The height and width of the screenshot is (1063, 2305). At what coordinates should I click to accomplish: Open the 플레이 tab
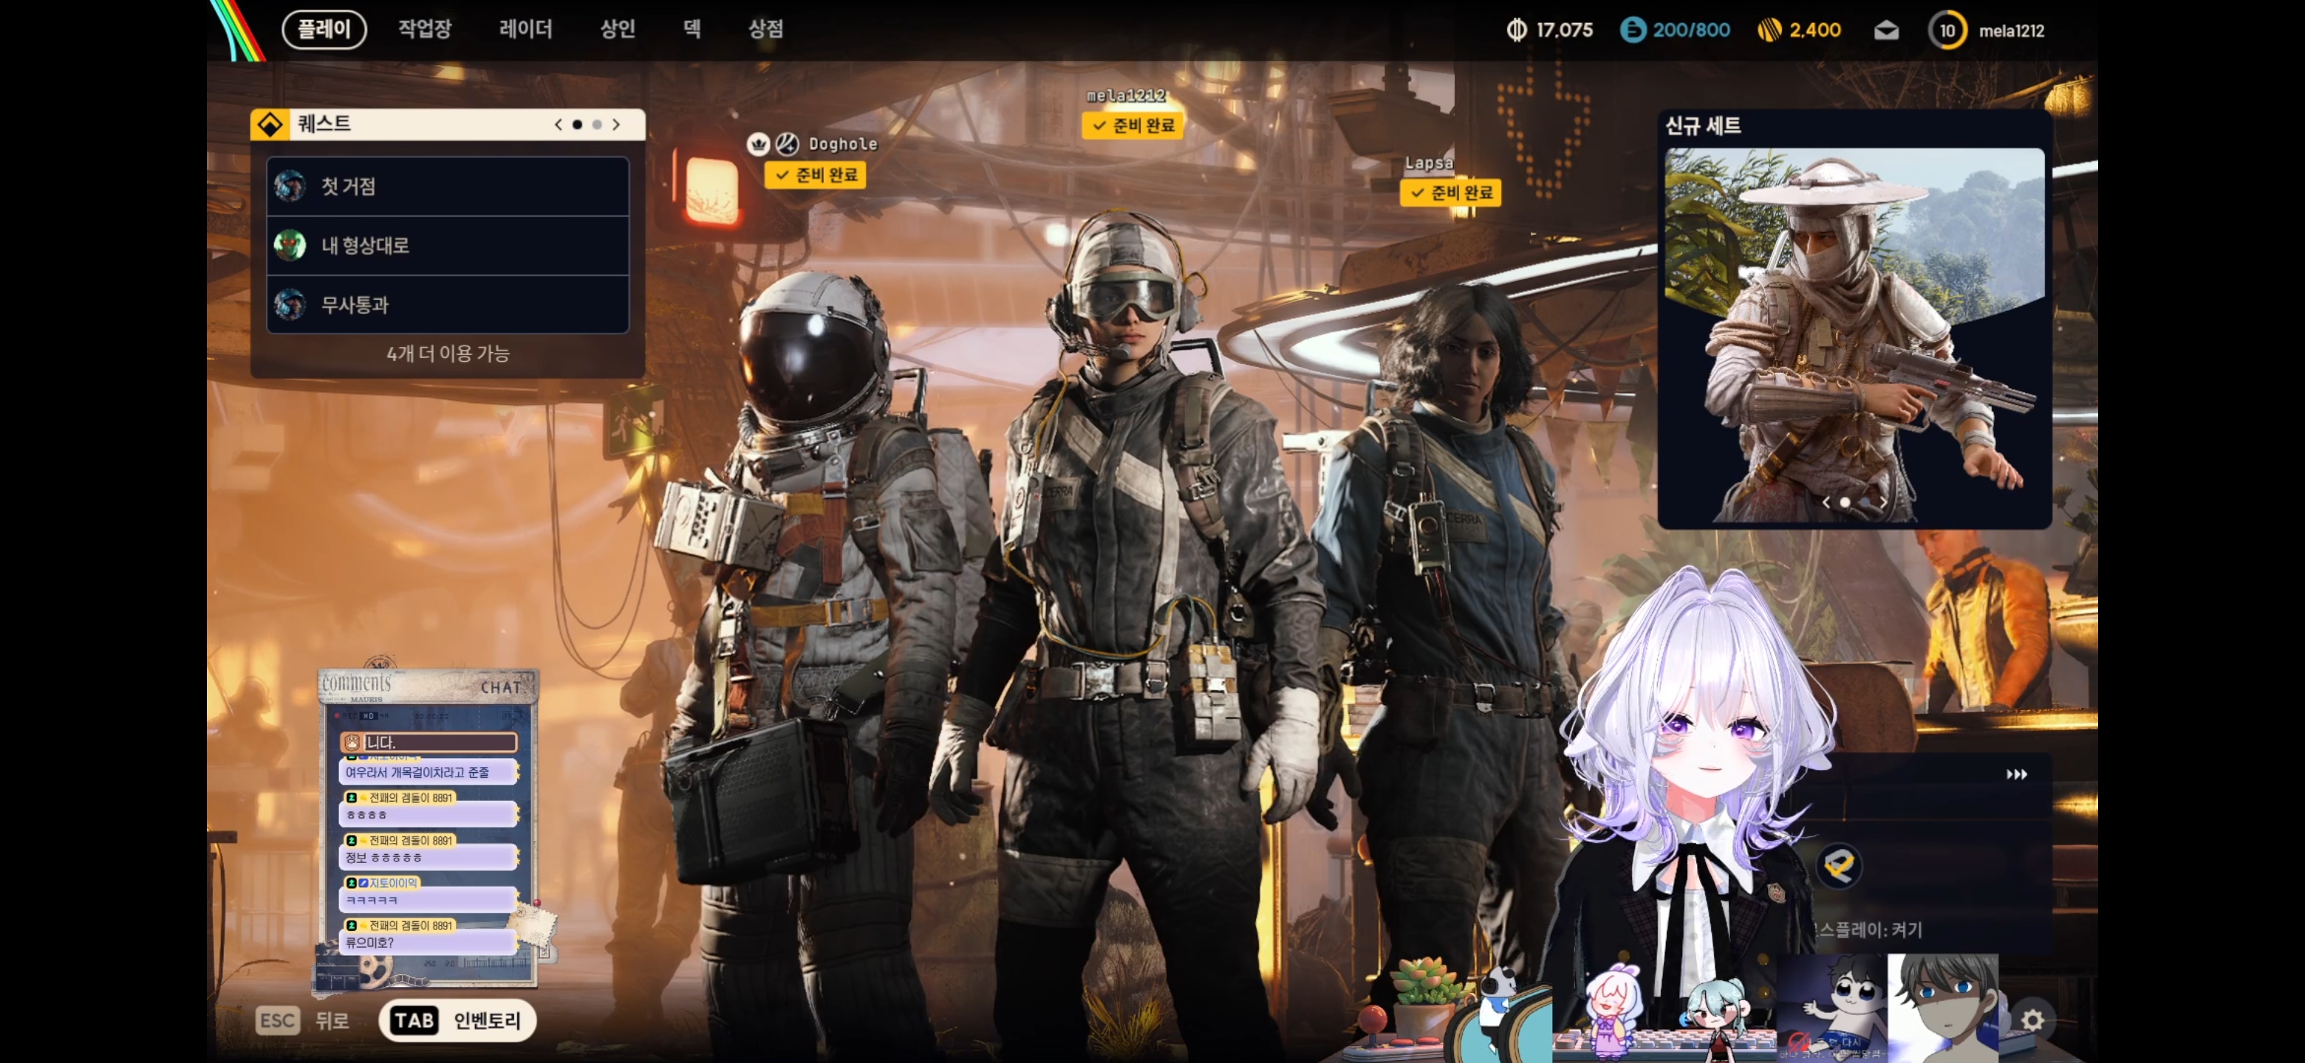[324, 30]
